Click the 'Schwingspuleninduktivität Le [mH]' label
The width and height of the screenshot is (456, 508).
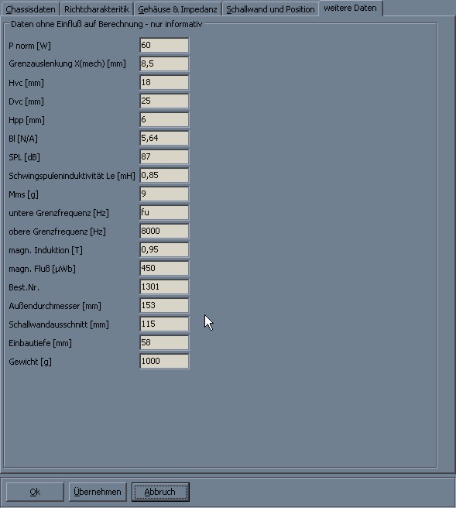[71, 176]
